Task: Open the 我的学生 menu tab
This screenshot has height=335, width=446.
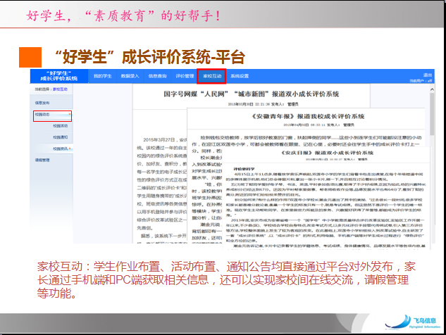Action: pos(103,75)
